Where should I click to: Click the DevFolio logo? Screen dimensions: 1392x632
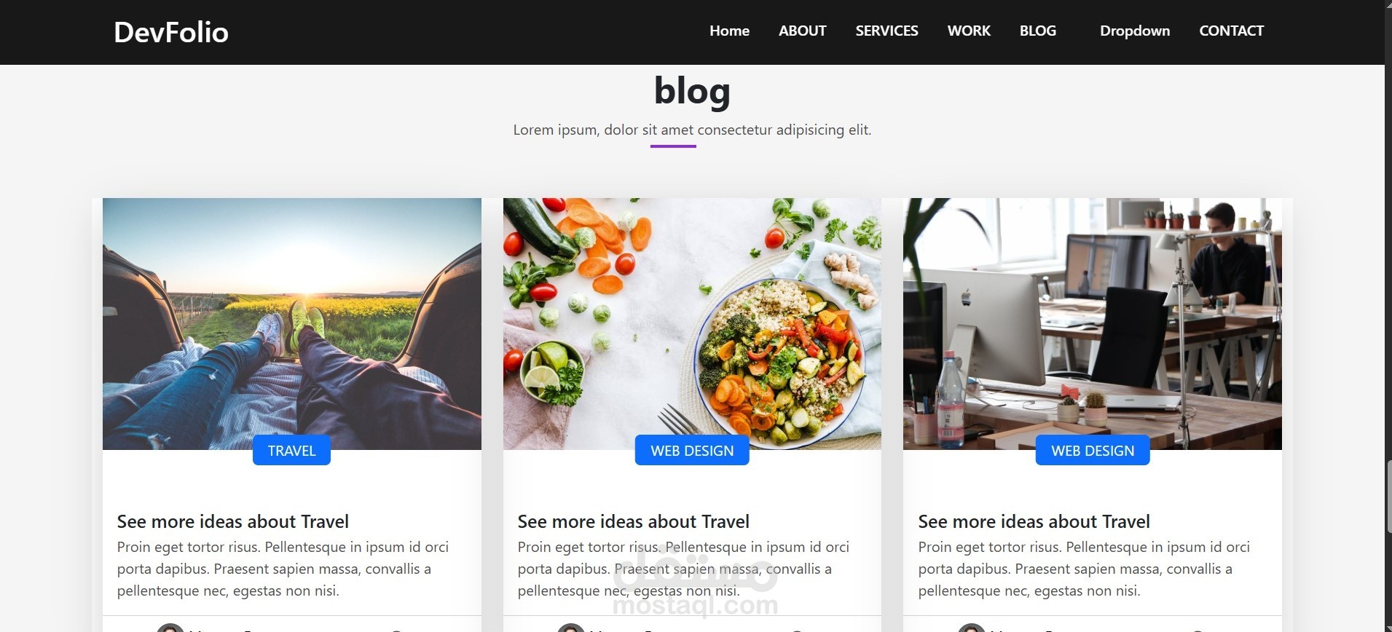click(x=171, y=32)
